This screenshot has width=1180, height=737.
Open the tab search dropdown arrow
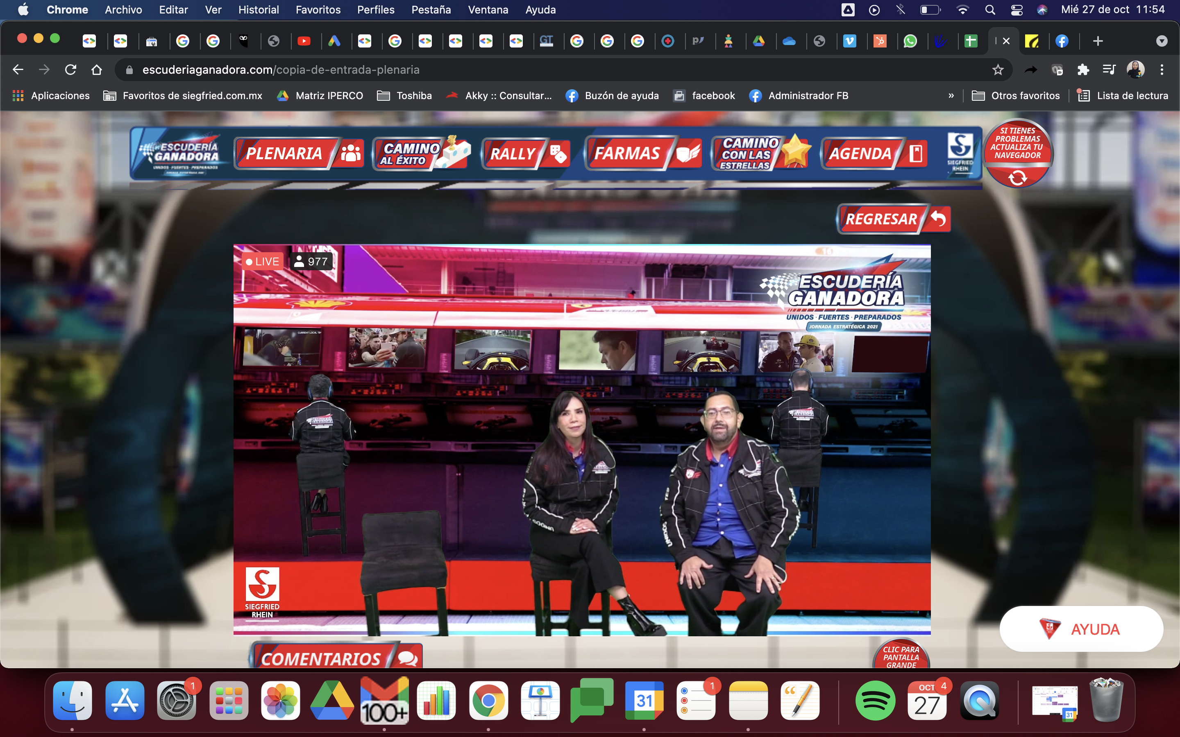click(x=1162, y=41)
